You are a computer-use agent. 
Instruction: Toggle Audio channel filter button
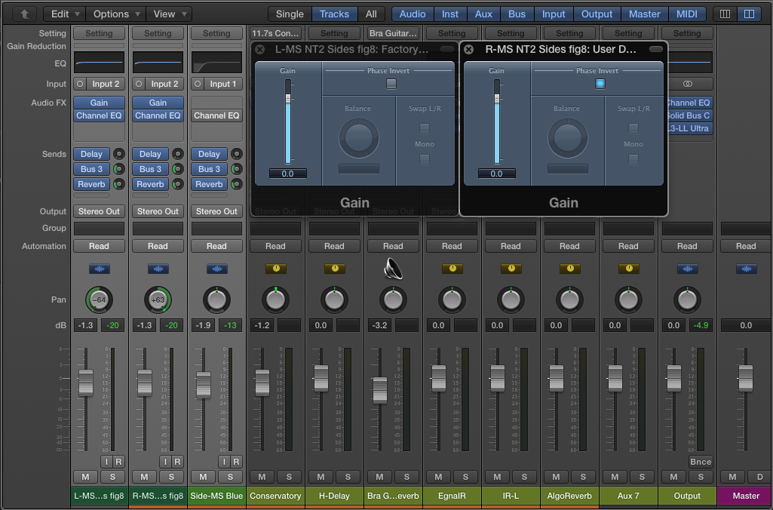coord(413,14)
